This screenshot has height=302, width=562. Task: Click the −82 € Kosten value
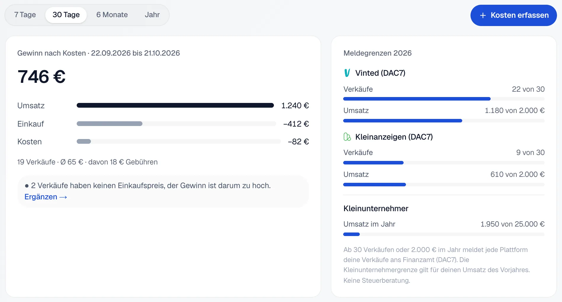coord(298,142)
